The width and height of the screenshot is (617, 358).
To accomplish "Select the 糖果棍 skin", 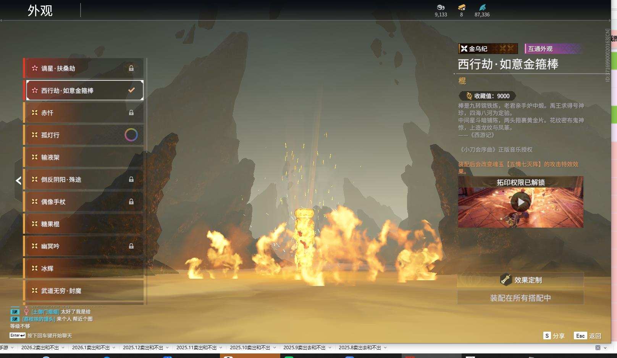I will tap(83, 224).
